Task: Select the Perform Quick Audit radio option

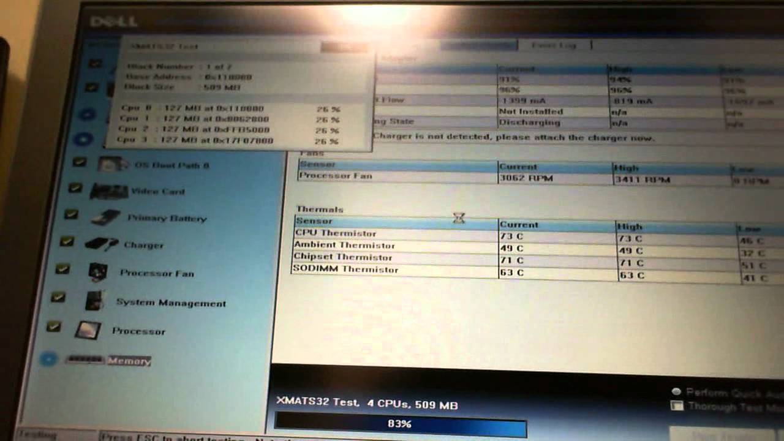Action: (x=676, y=392)
